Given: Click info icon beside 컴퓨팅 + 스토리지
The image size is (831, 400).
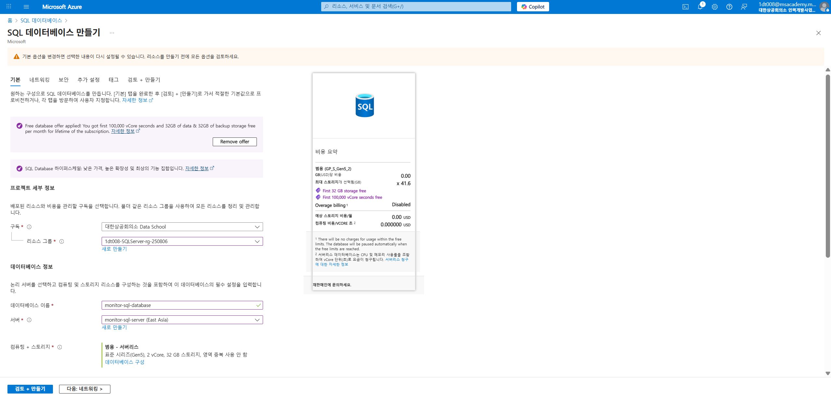Looking at the screenshot, I should pyautogui.click(x=60, y=347).
